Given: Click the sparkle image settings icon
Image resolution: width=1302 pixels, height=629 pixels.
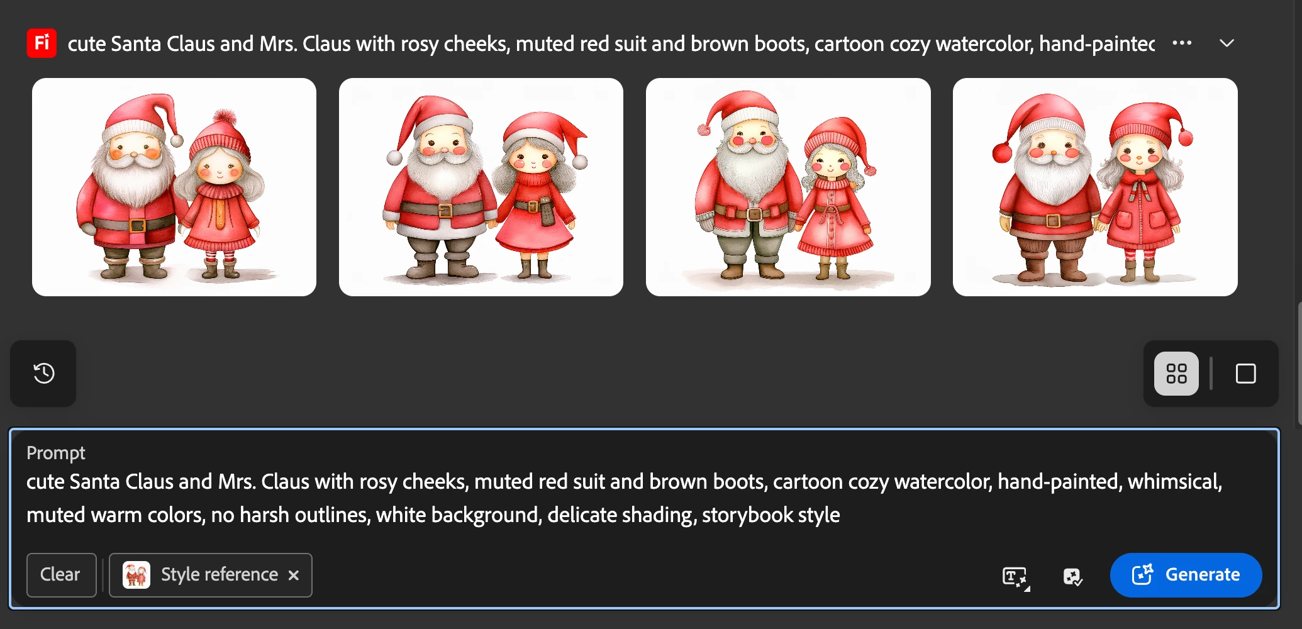Looking at the screenshot, I should coord(1072,576).
